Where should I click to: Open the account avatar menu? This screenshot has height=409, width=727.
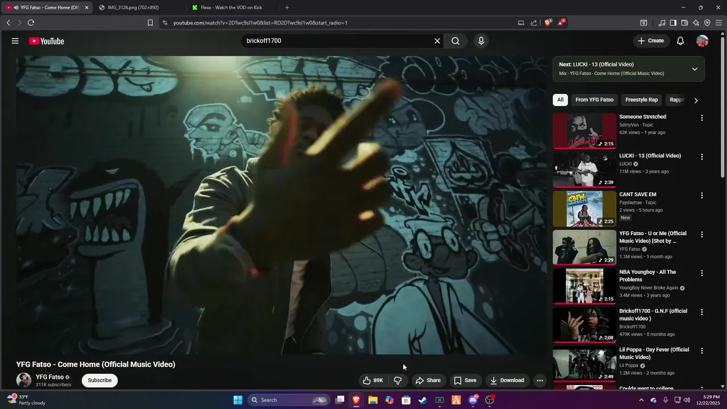703,41
